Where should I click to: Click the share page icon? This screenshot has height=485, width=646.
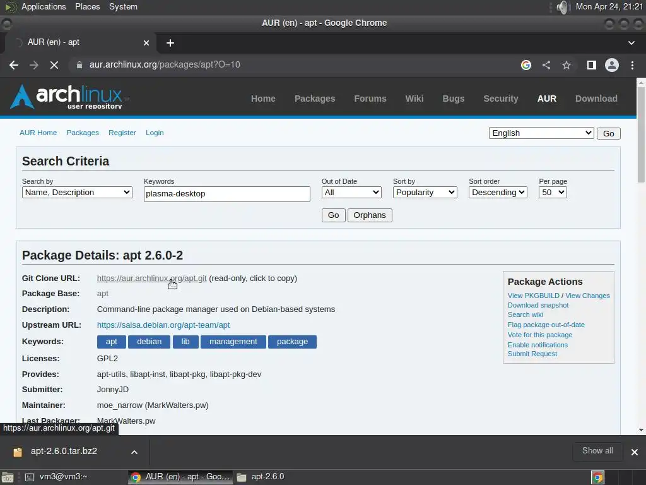click(x=546, y=65)
